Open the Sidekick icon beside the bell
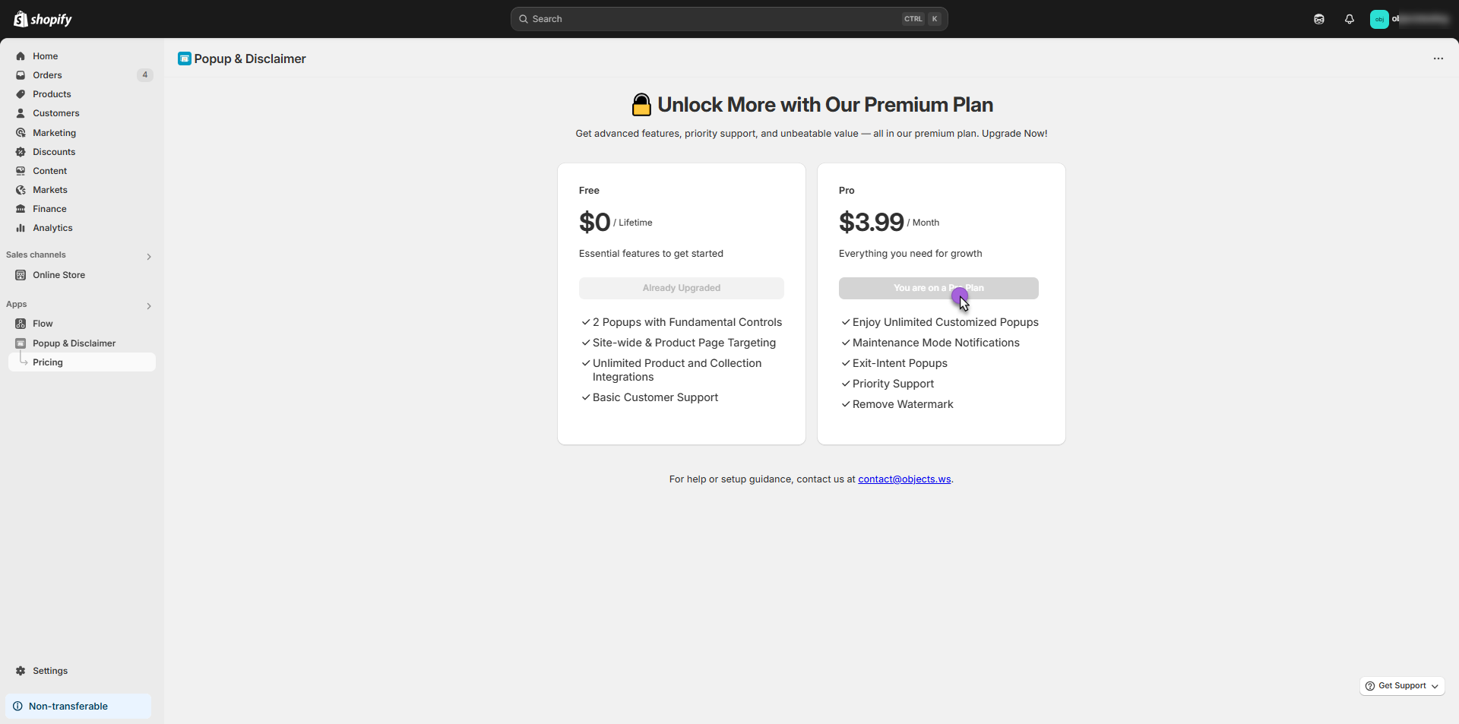 point(1319,19)
